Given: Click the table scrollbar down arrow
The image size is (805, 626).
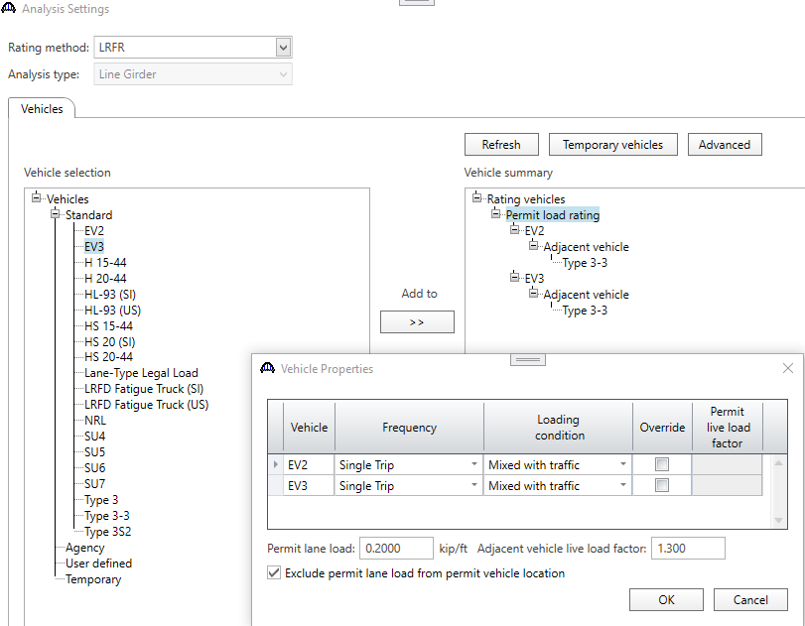Looking at the screenshot, I should click(x=778, y=520).
